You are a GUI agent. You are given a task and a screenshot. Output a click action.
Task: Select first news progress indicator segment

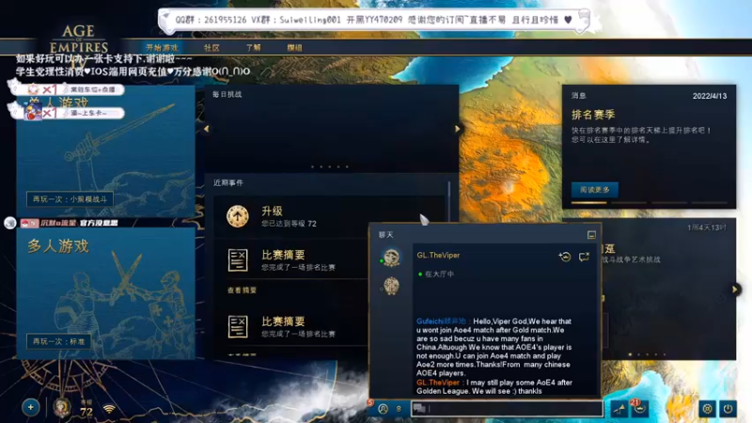(589, 203)
